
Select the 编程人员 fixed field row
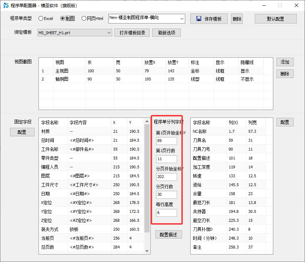[92, 167]
